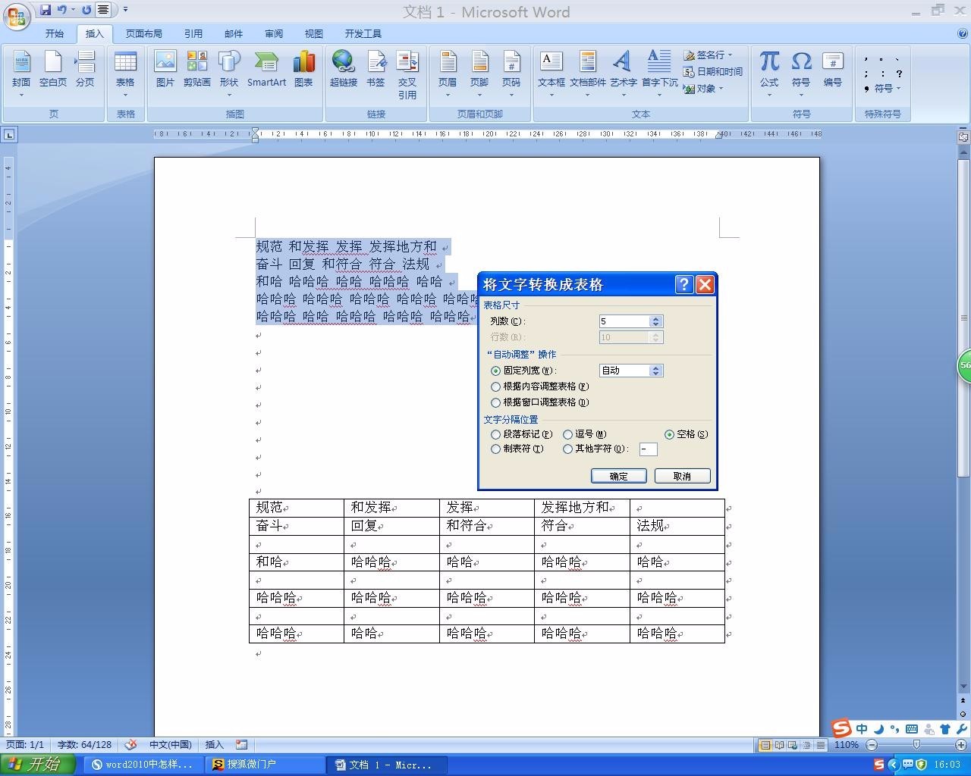Click the 列数 column count field
Viewport: 971px width, 776px height.
coord(624,321)
